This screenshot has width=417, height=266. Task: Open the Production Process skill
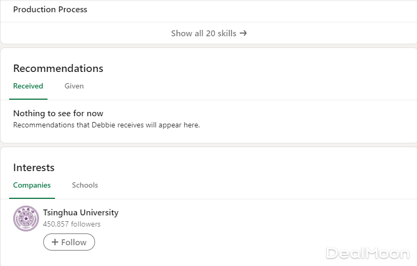tap(50, 10)
